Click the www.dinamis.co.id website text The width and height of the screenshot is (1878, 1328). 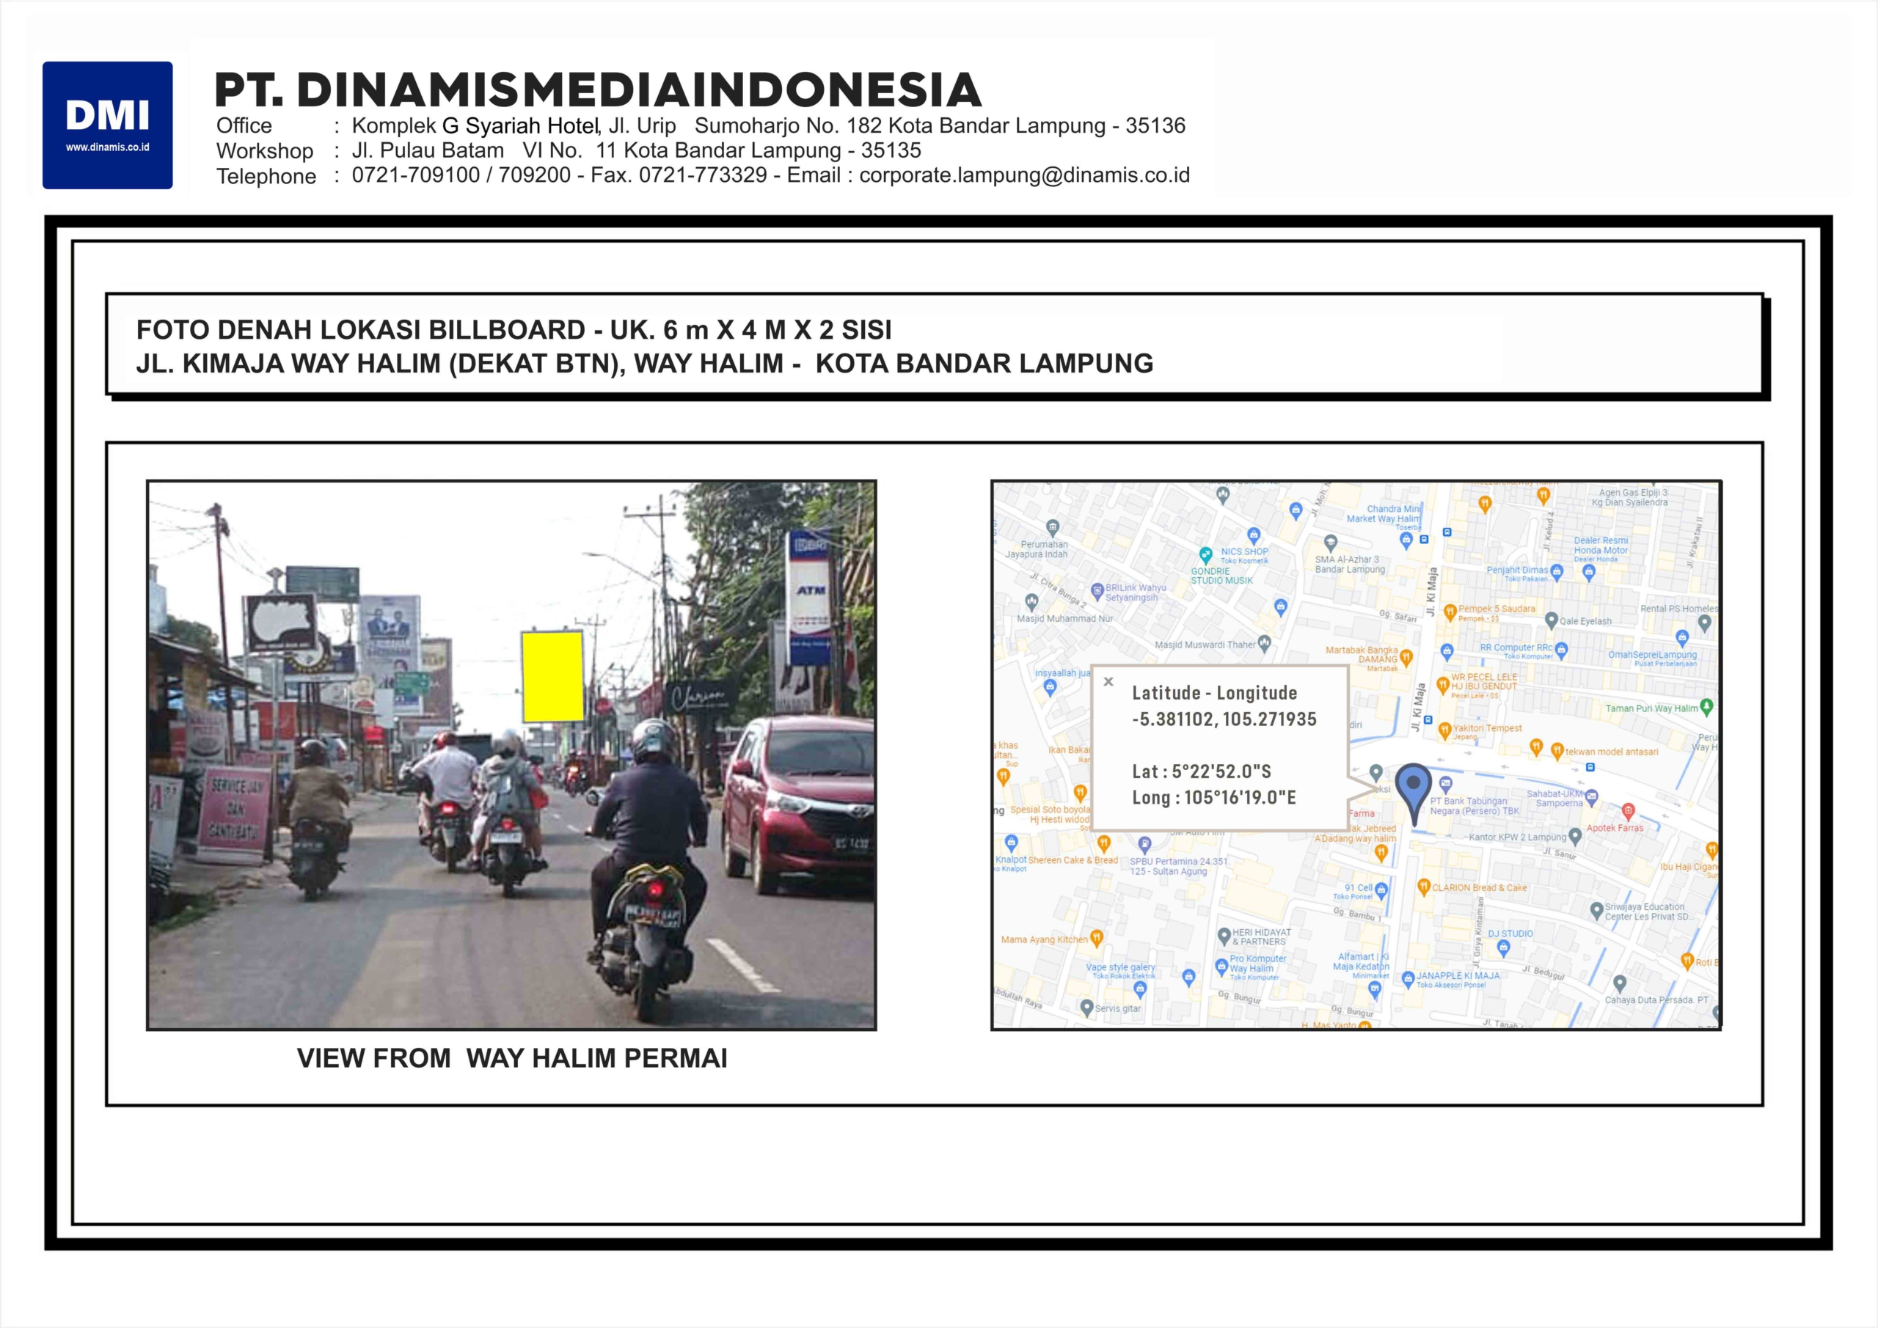[x=107, y=147]
